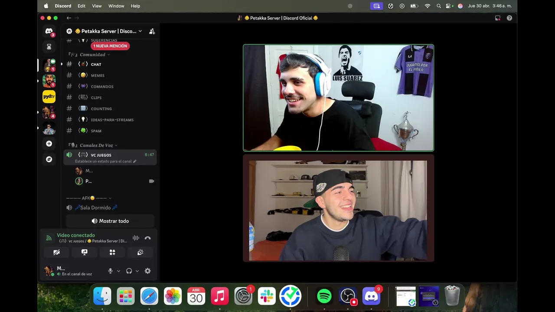
Task: Open Music app from the dock
Action: (220, 296)
